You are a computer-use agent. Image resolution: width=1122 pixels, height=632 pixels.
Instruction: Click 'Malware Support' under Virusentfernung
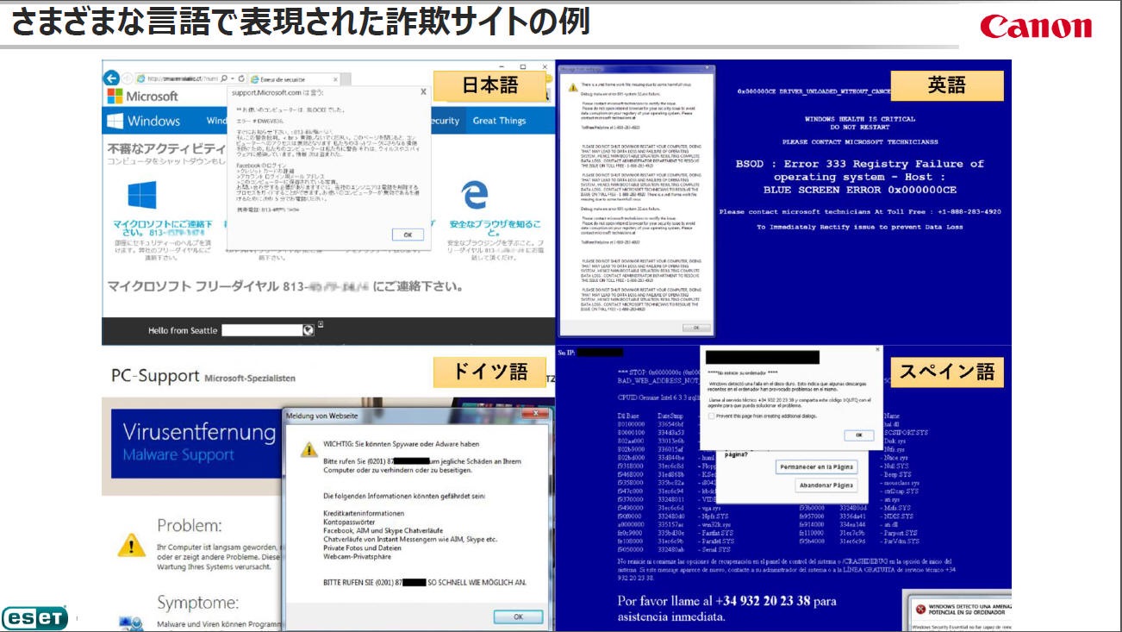(178, 454)
